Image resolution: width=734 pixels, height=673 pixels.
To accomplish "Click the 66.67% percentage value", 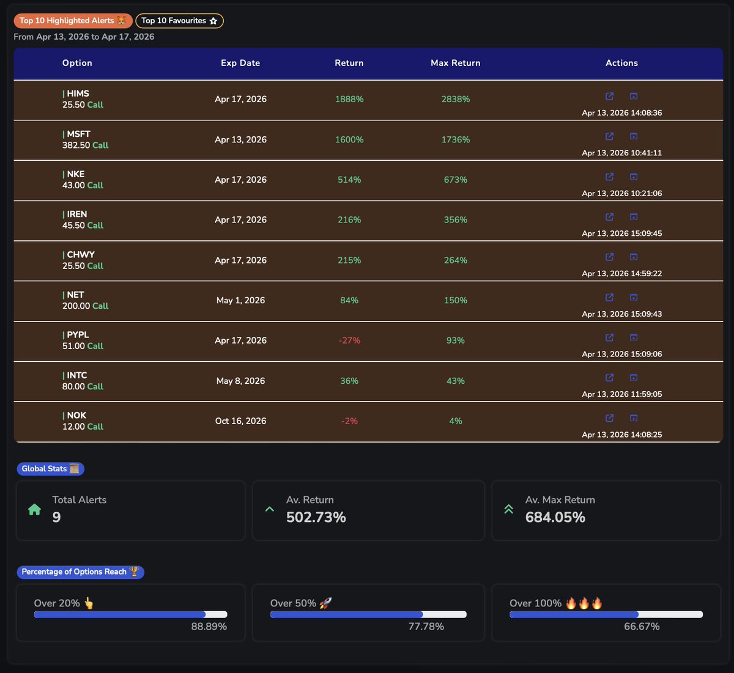I will coord(642,627).
